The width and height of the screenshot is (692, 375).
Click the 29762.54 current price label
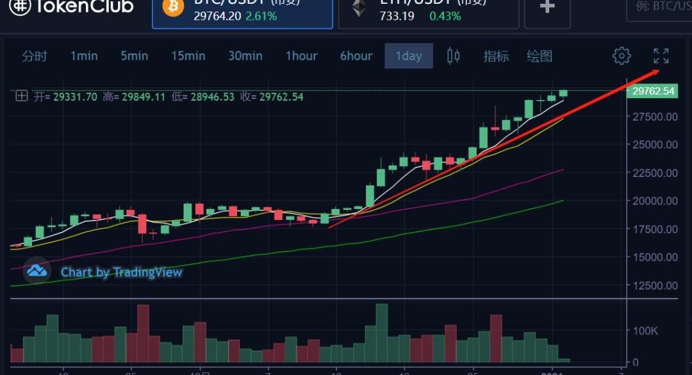coord(653,91)
